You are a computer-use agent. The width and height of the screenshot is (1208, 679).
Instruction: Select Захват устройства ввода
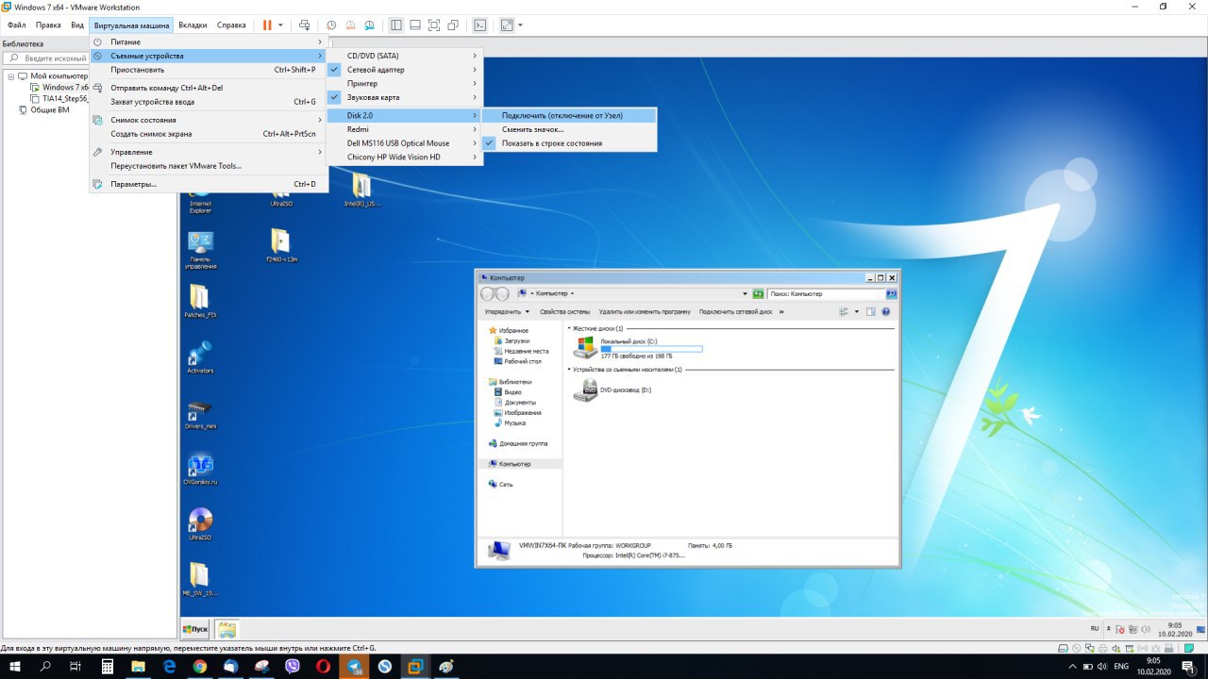(209, 102)
